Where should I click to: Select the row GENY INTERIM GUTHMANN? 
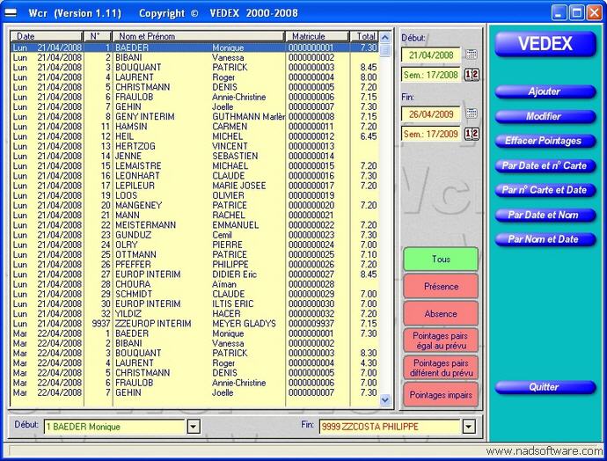194,116
